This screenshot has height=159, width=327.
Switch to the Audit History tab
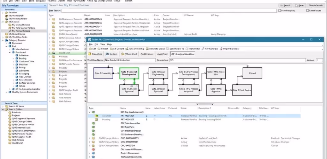tap(147, 54)
